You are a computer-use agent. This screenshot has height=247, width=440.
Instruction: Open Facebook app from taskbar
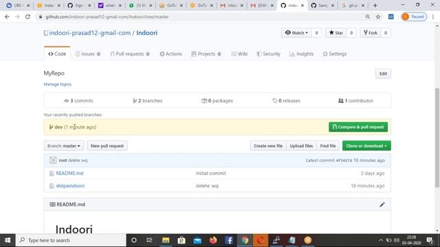tap(229, 240)
